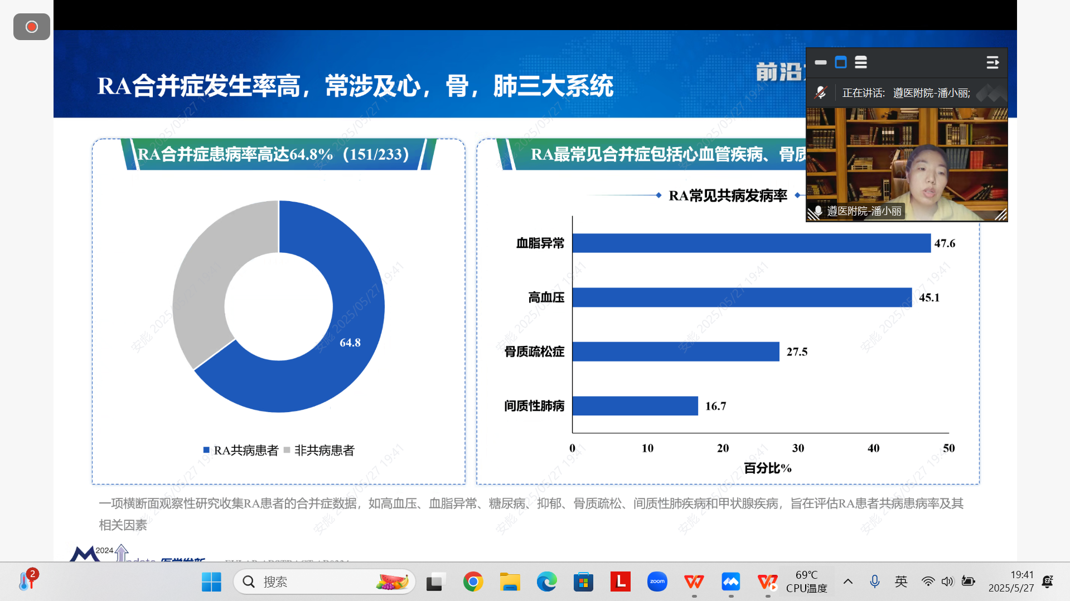Click the blue RA共病患者 legend square

(x=206, y=450)
